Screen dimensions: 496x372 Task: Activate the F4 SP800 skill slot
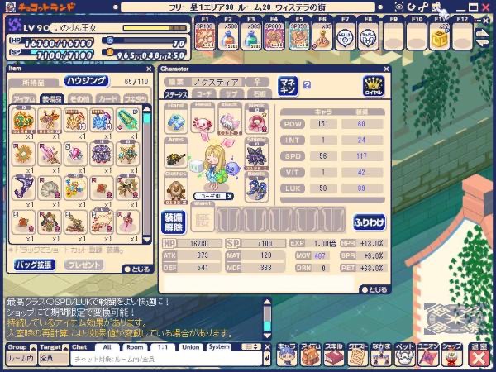274,36
